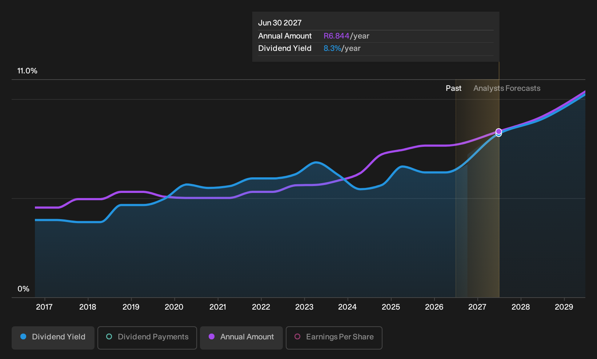Click the blue dot in Dividend Yield legend

point(23,336)
